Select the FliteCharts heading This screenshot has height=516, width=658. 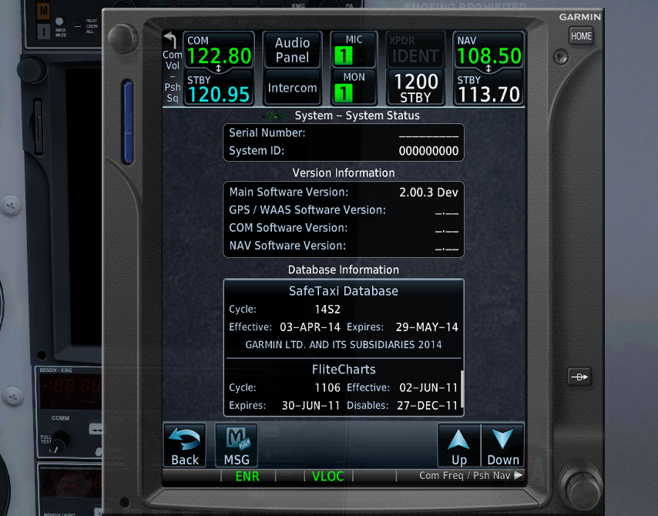coord(344,369)
